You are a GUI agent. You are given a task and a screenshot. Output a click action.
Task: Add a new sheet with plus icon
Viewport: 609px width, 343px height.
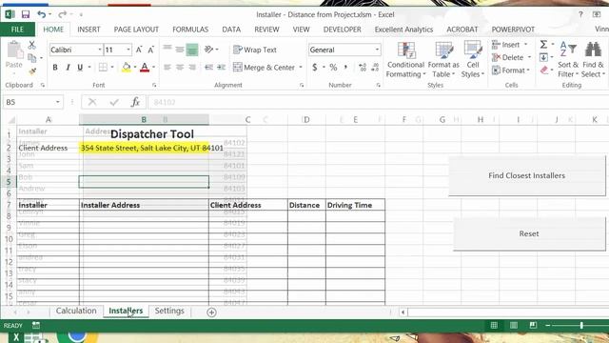(211, 313)
